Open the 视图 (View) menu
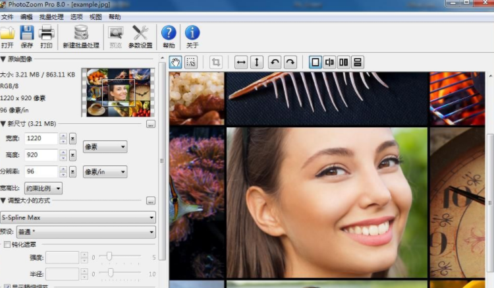This screenshot has height=288, width=494. click(96, 17)
